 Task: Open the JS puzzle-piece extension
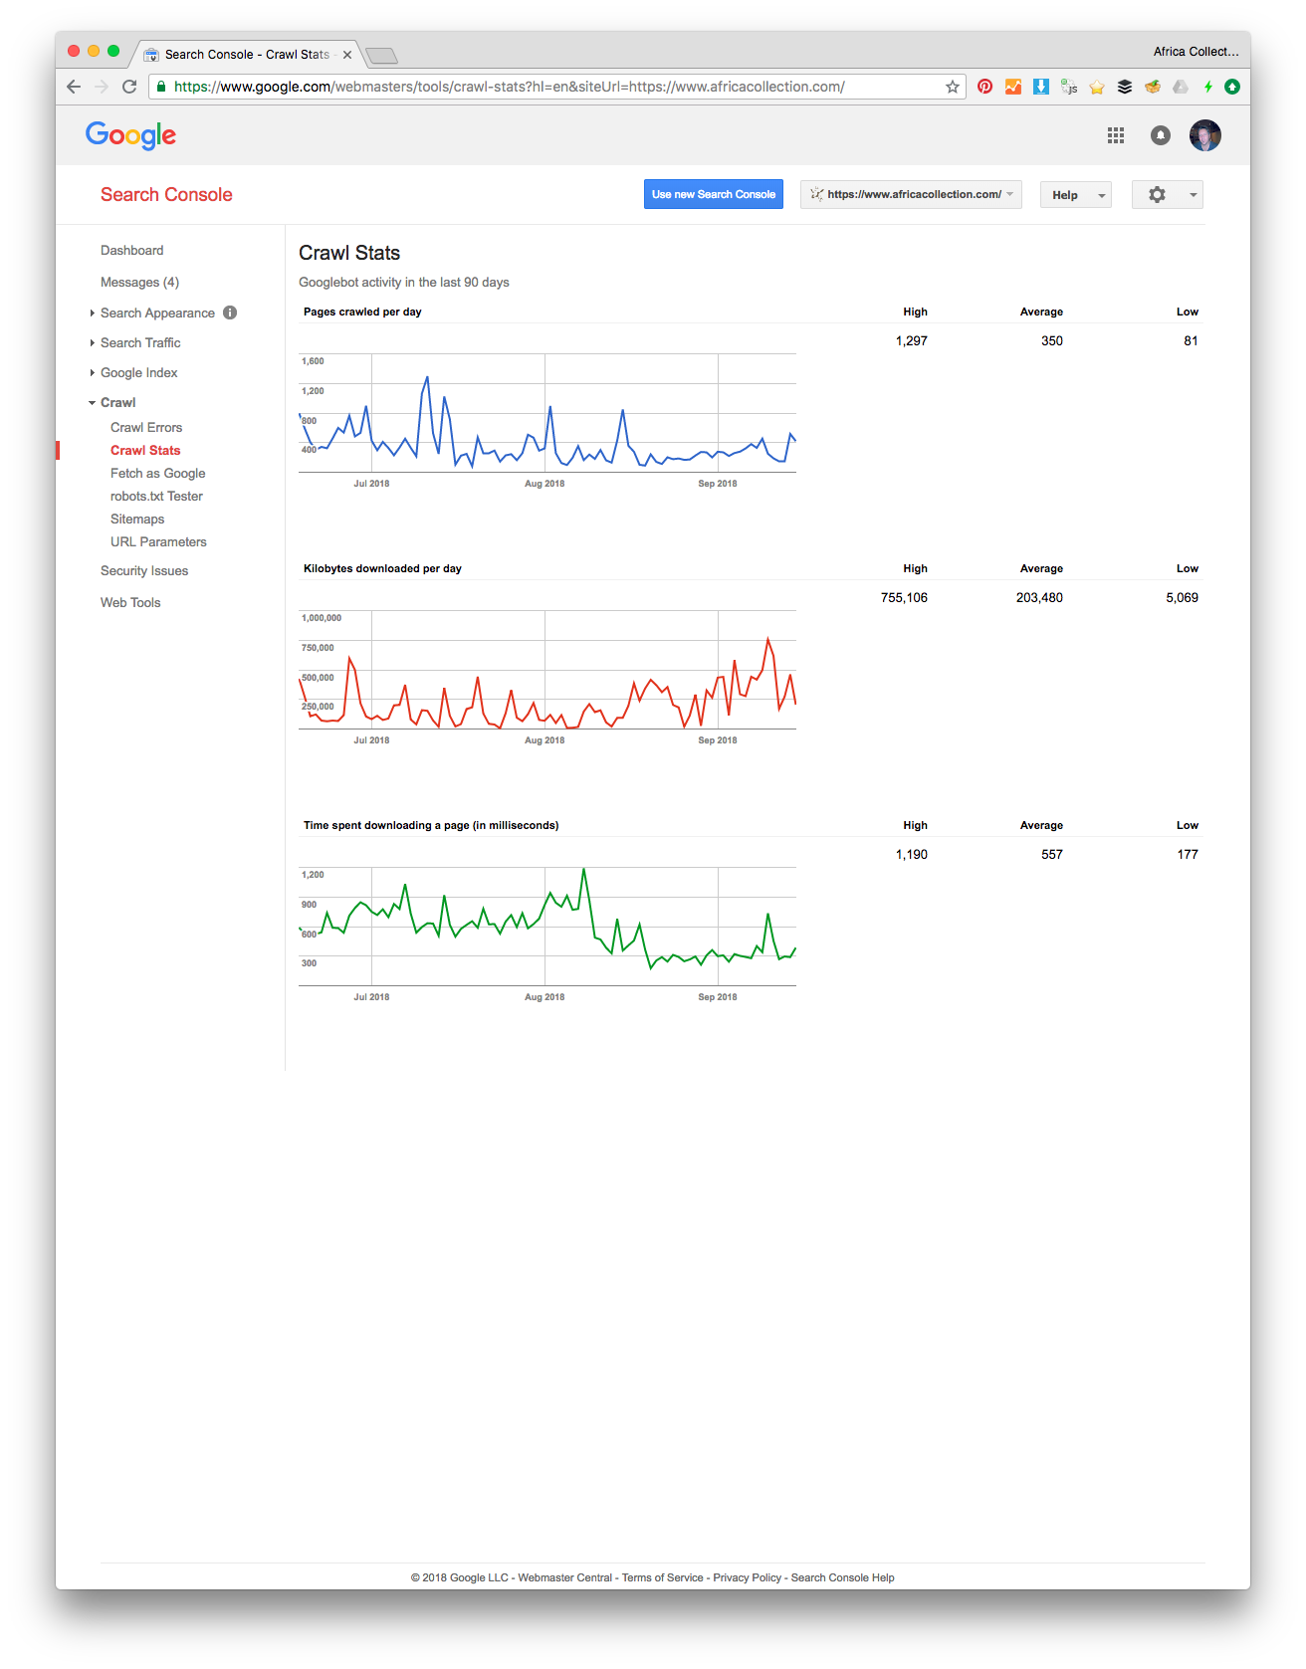pyautogui.click(x=1069, y=87)
